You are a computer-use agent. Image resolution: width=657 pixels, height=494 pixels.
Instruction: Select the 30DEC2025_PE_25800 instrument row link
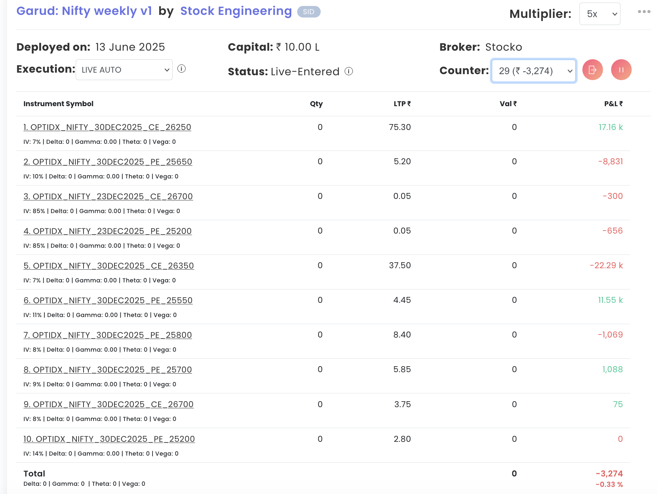pyautogui.click(x=107, y=335)
